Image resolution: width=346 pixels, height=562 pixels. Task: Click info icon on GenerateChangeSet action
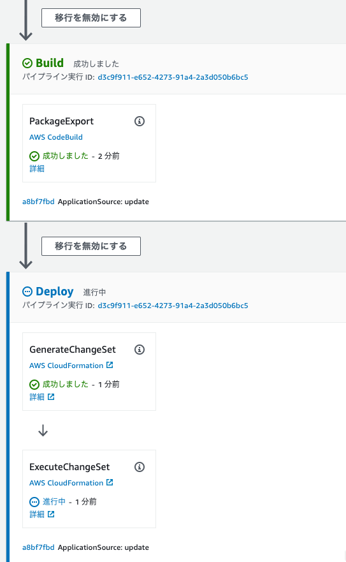click(140, 350)
